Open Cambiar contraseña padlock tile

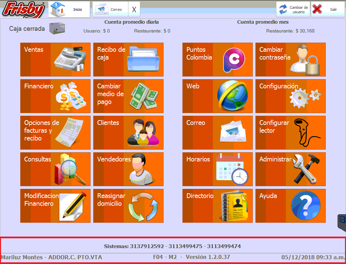pyautogui.click(x=291, y=60)
